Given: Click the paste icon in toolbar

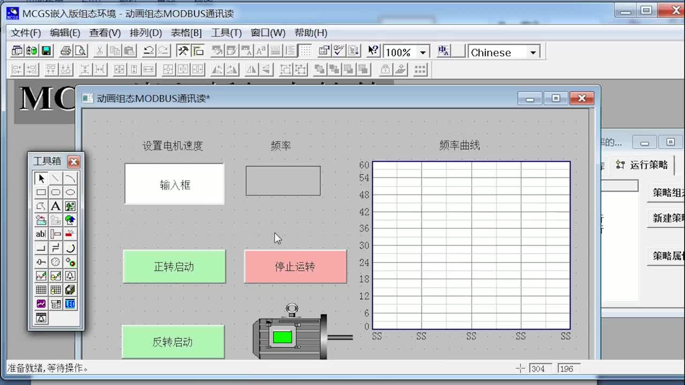Looking at the screenshot, I should tap(129, 51).
